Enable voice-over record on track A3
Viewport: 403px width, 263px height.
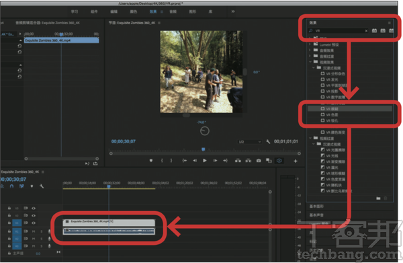pyautogui.click(x=49, y=246)
